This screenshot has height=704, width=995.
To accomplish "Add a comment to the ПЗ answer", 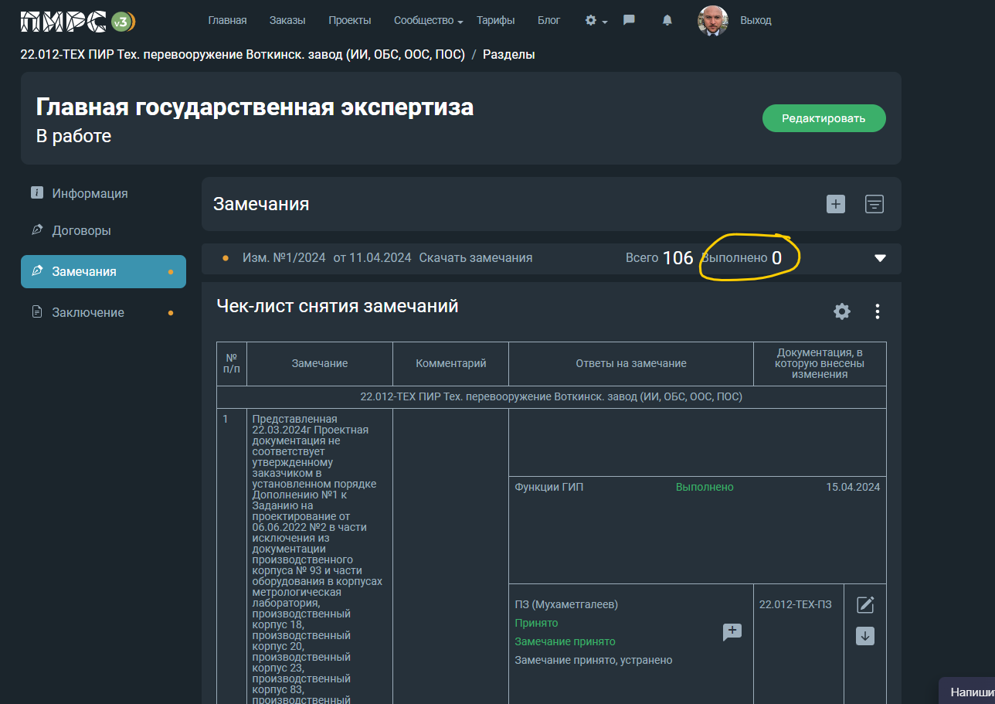I will 732,632.
